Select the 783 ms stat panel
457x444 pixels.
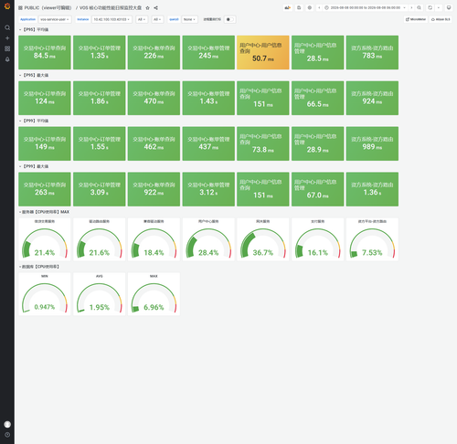click(372, 52)
